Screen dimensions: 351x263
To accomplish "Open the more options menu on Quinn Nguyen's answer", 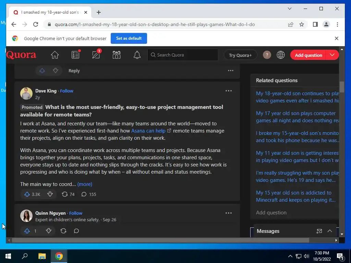I will point(229,213).
